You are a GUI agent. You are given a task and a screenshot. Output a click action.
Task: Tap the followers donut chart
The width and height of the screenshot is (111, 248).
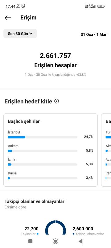point(55,228)
